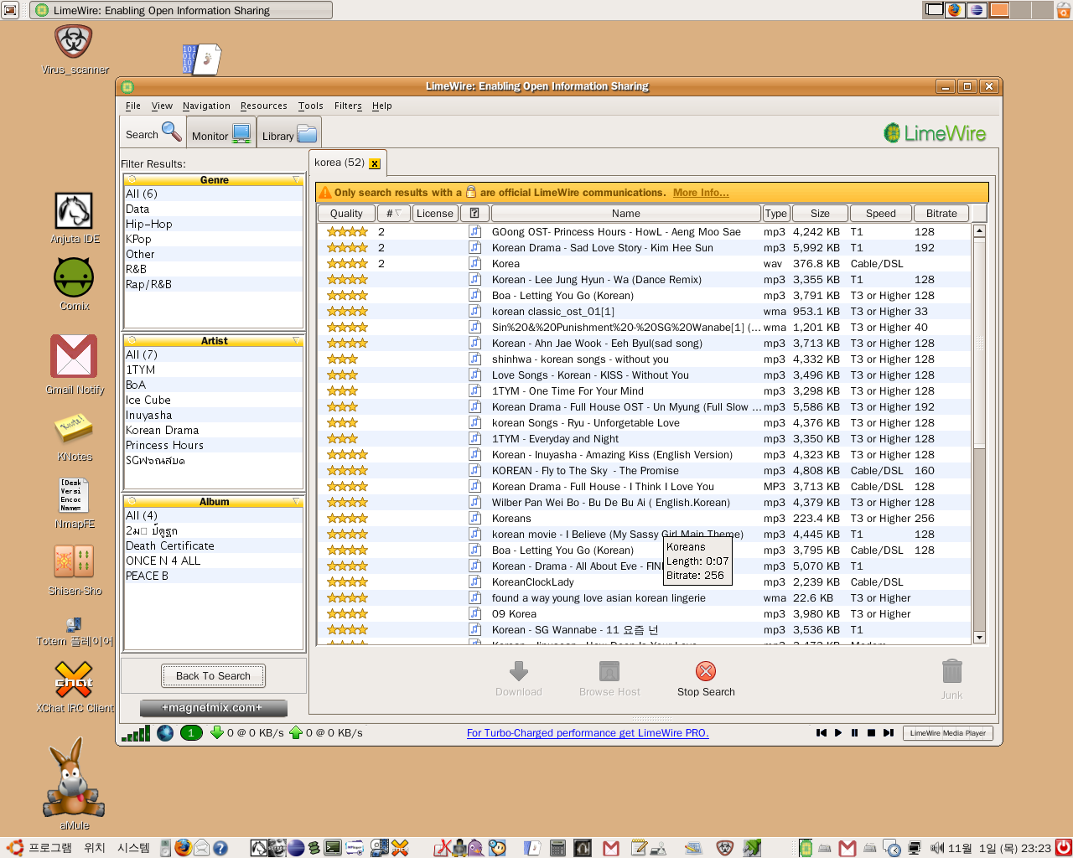Click the green upload speed arrow

click(295, 732)
